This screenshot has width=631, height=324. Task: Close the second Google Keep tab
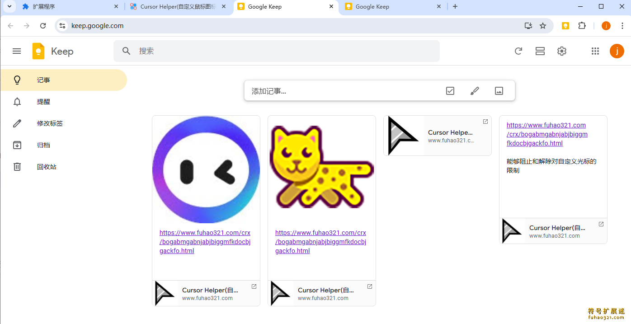(x=439, y=6)
